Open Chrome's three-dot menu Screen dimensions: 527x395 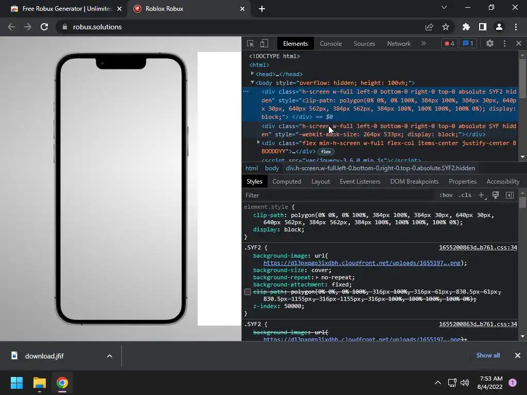pyautogui.click(x=516, y=27)
